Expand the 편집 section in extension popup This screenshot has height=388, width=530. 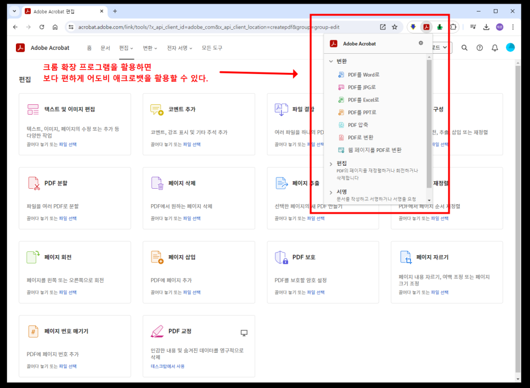coord(331,164)
